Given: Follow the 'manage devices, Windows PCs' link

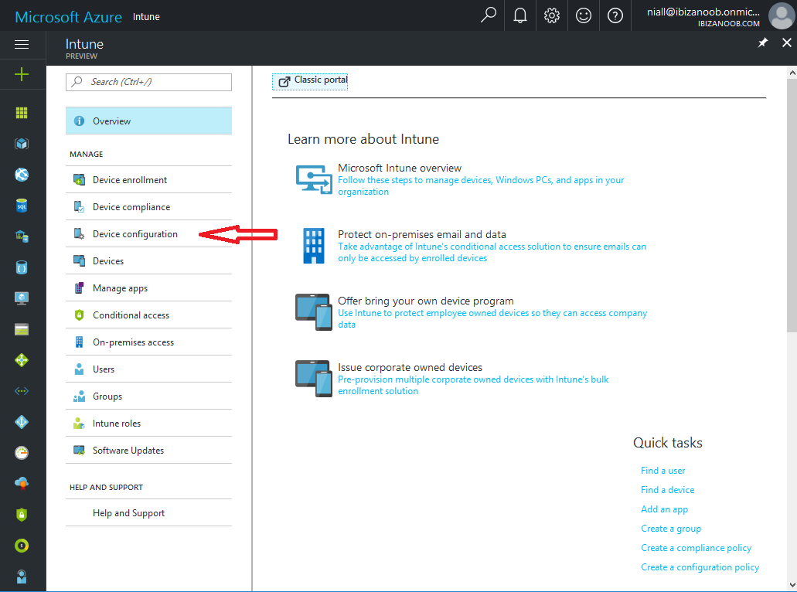Looking at the screenshot, I should click(x=481, y=185).
